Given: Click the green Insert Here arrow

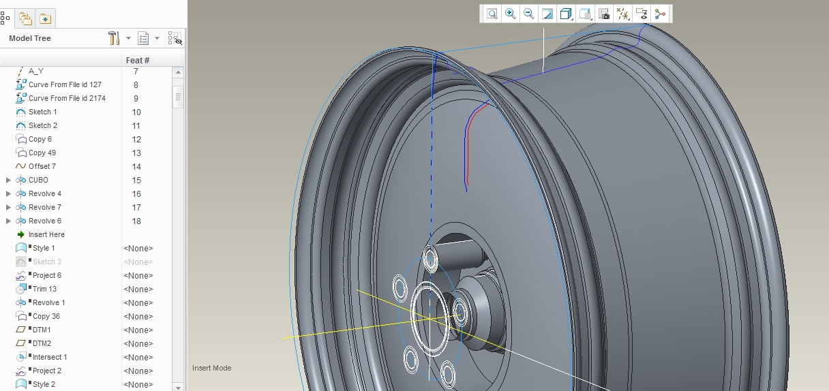Looking at the screenshot, I should click(x=20, y=234).
